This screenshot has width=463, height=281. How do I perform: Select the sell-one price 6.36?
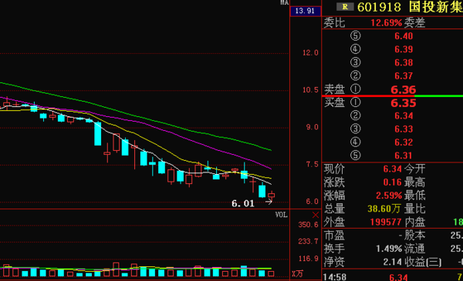[x=404, y=89]
